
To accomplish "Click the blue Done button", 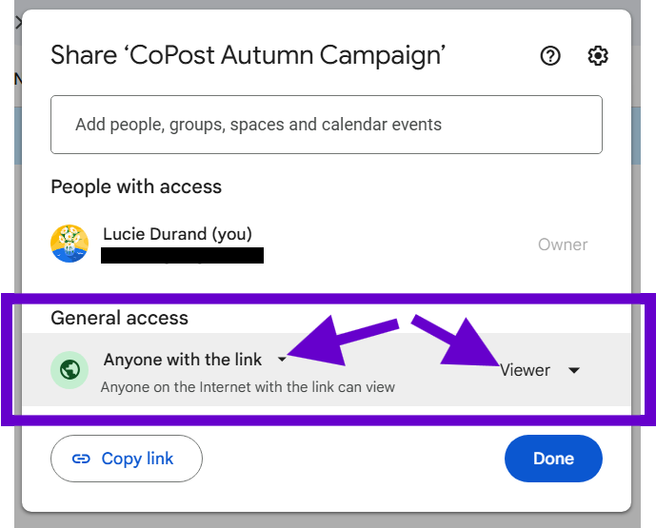I will [x=553, y=459].
